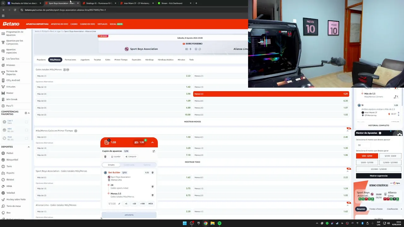Select the Tenis sport
Image resolution: width=404 pixels, height=227 pixels.
click(x=9, y=166)
